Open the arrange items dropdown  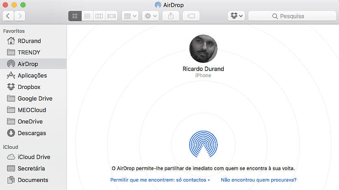click(130, 16)
